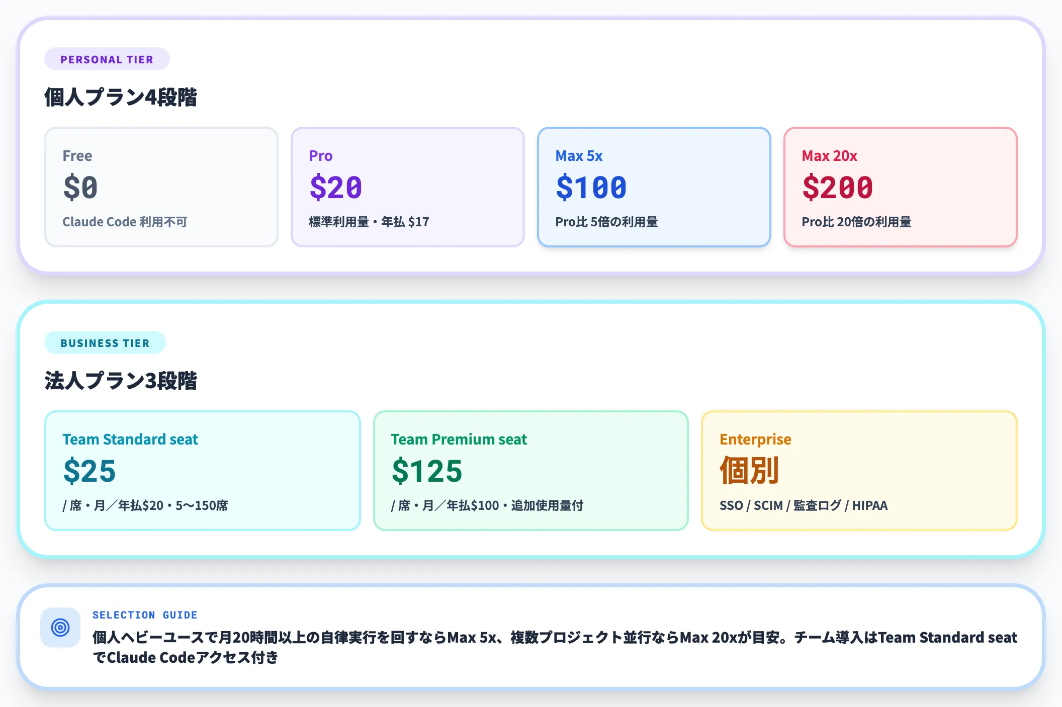Click the 年払$100・追加使用量付 note
The image size is (1062, 707).
[x=487, y=505]
